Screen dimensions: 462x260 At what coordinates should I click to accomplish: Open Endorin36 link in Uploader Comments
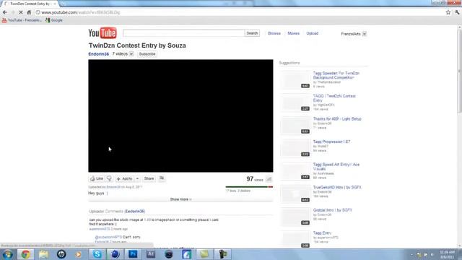pyautogui.click(x=135, y=212)
